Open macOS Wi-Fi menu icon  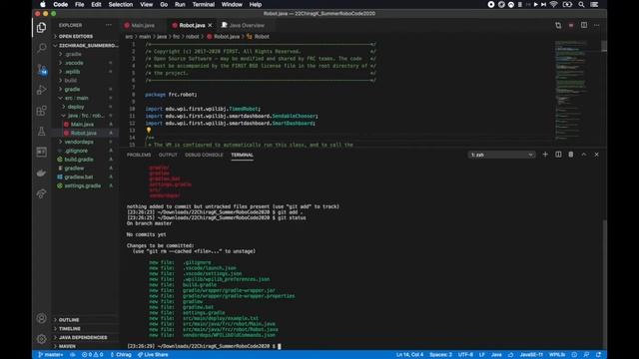click(553, 4)
